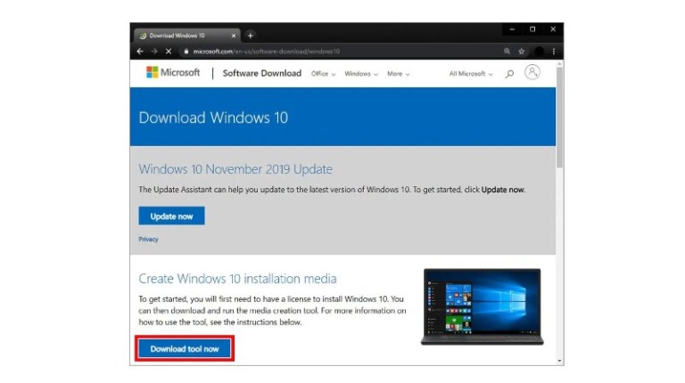Click the scrollbar up arrow
Screen dimensions: 685x383
tap(559, 64)
